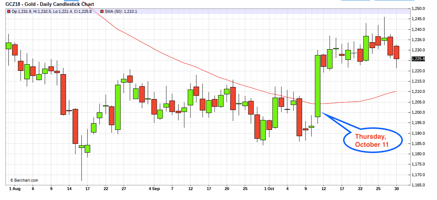Click the 1,175.0 price axis label

click(418, 164)
